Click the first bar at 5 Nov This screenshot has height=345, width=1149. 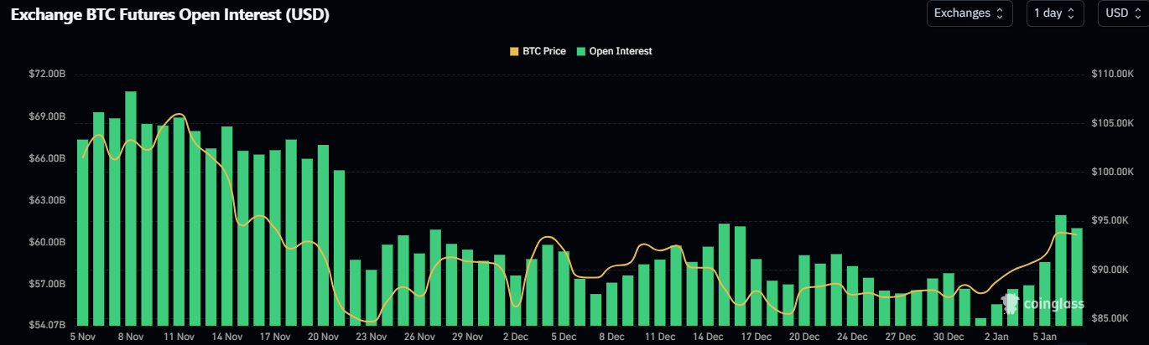(82, 233)
